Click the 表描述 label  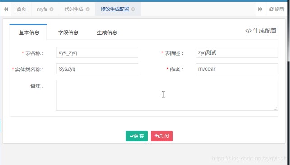pos(173,53)
